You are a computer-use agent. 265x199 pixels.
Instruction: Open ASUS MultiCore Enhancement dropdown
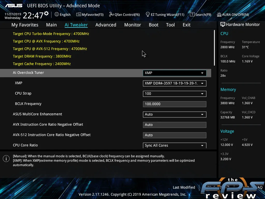point(175,114)
